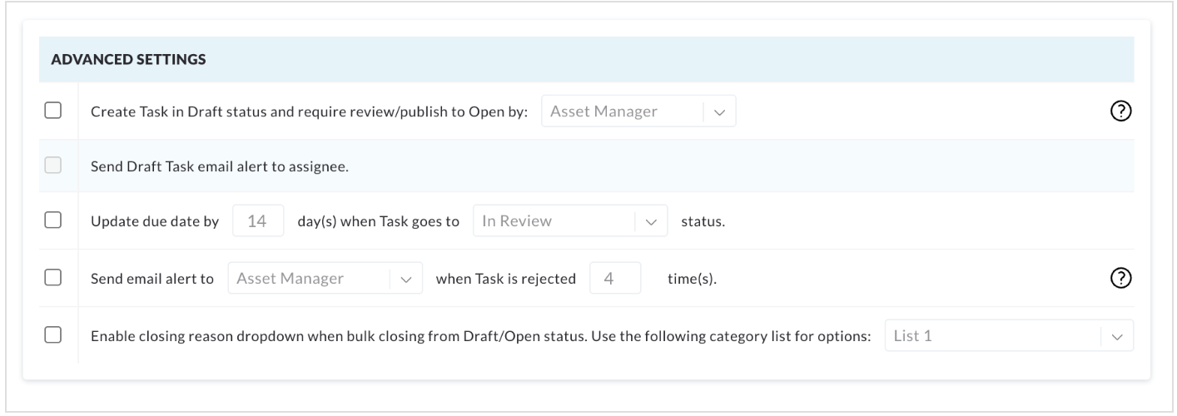Click the 'Send email alert to' label text
The image size is (1177, 416).
click(152, 280)
